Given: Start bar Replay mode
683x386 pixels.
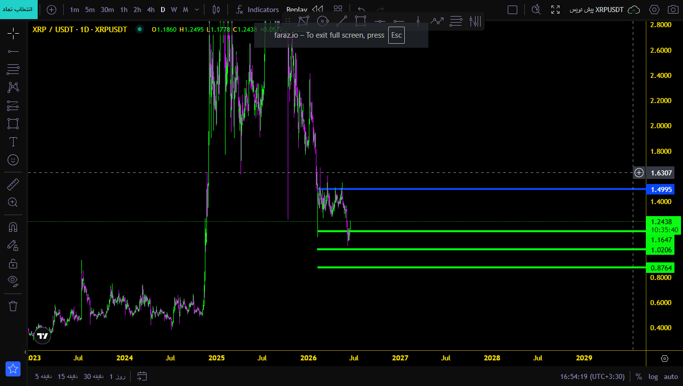Looking at the screenshot, I should pyautogui.click(x=296, y=10).
